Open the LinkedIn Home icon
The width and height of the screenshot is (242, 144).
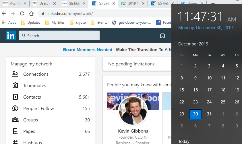click(162, 36)
